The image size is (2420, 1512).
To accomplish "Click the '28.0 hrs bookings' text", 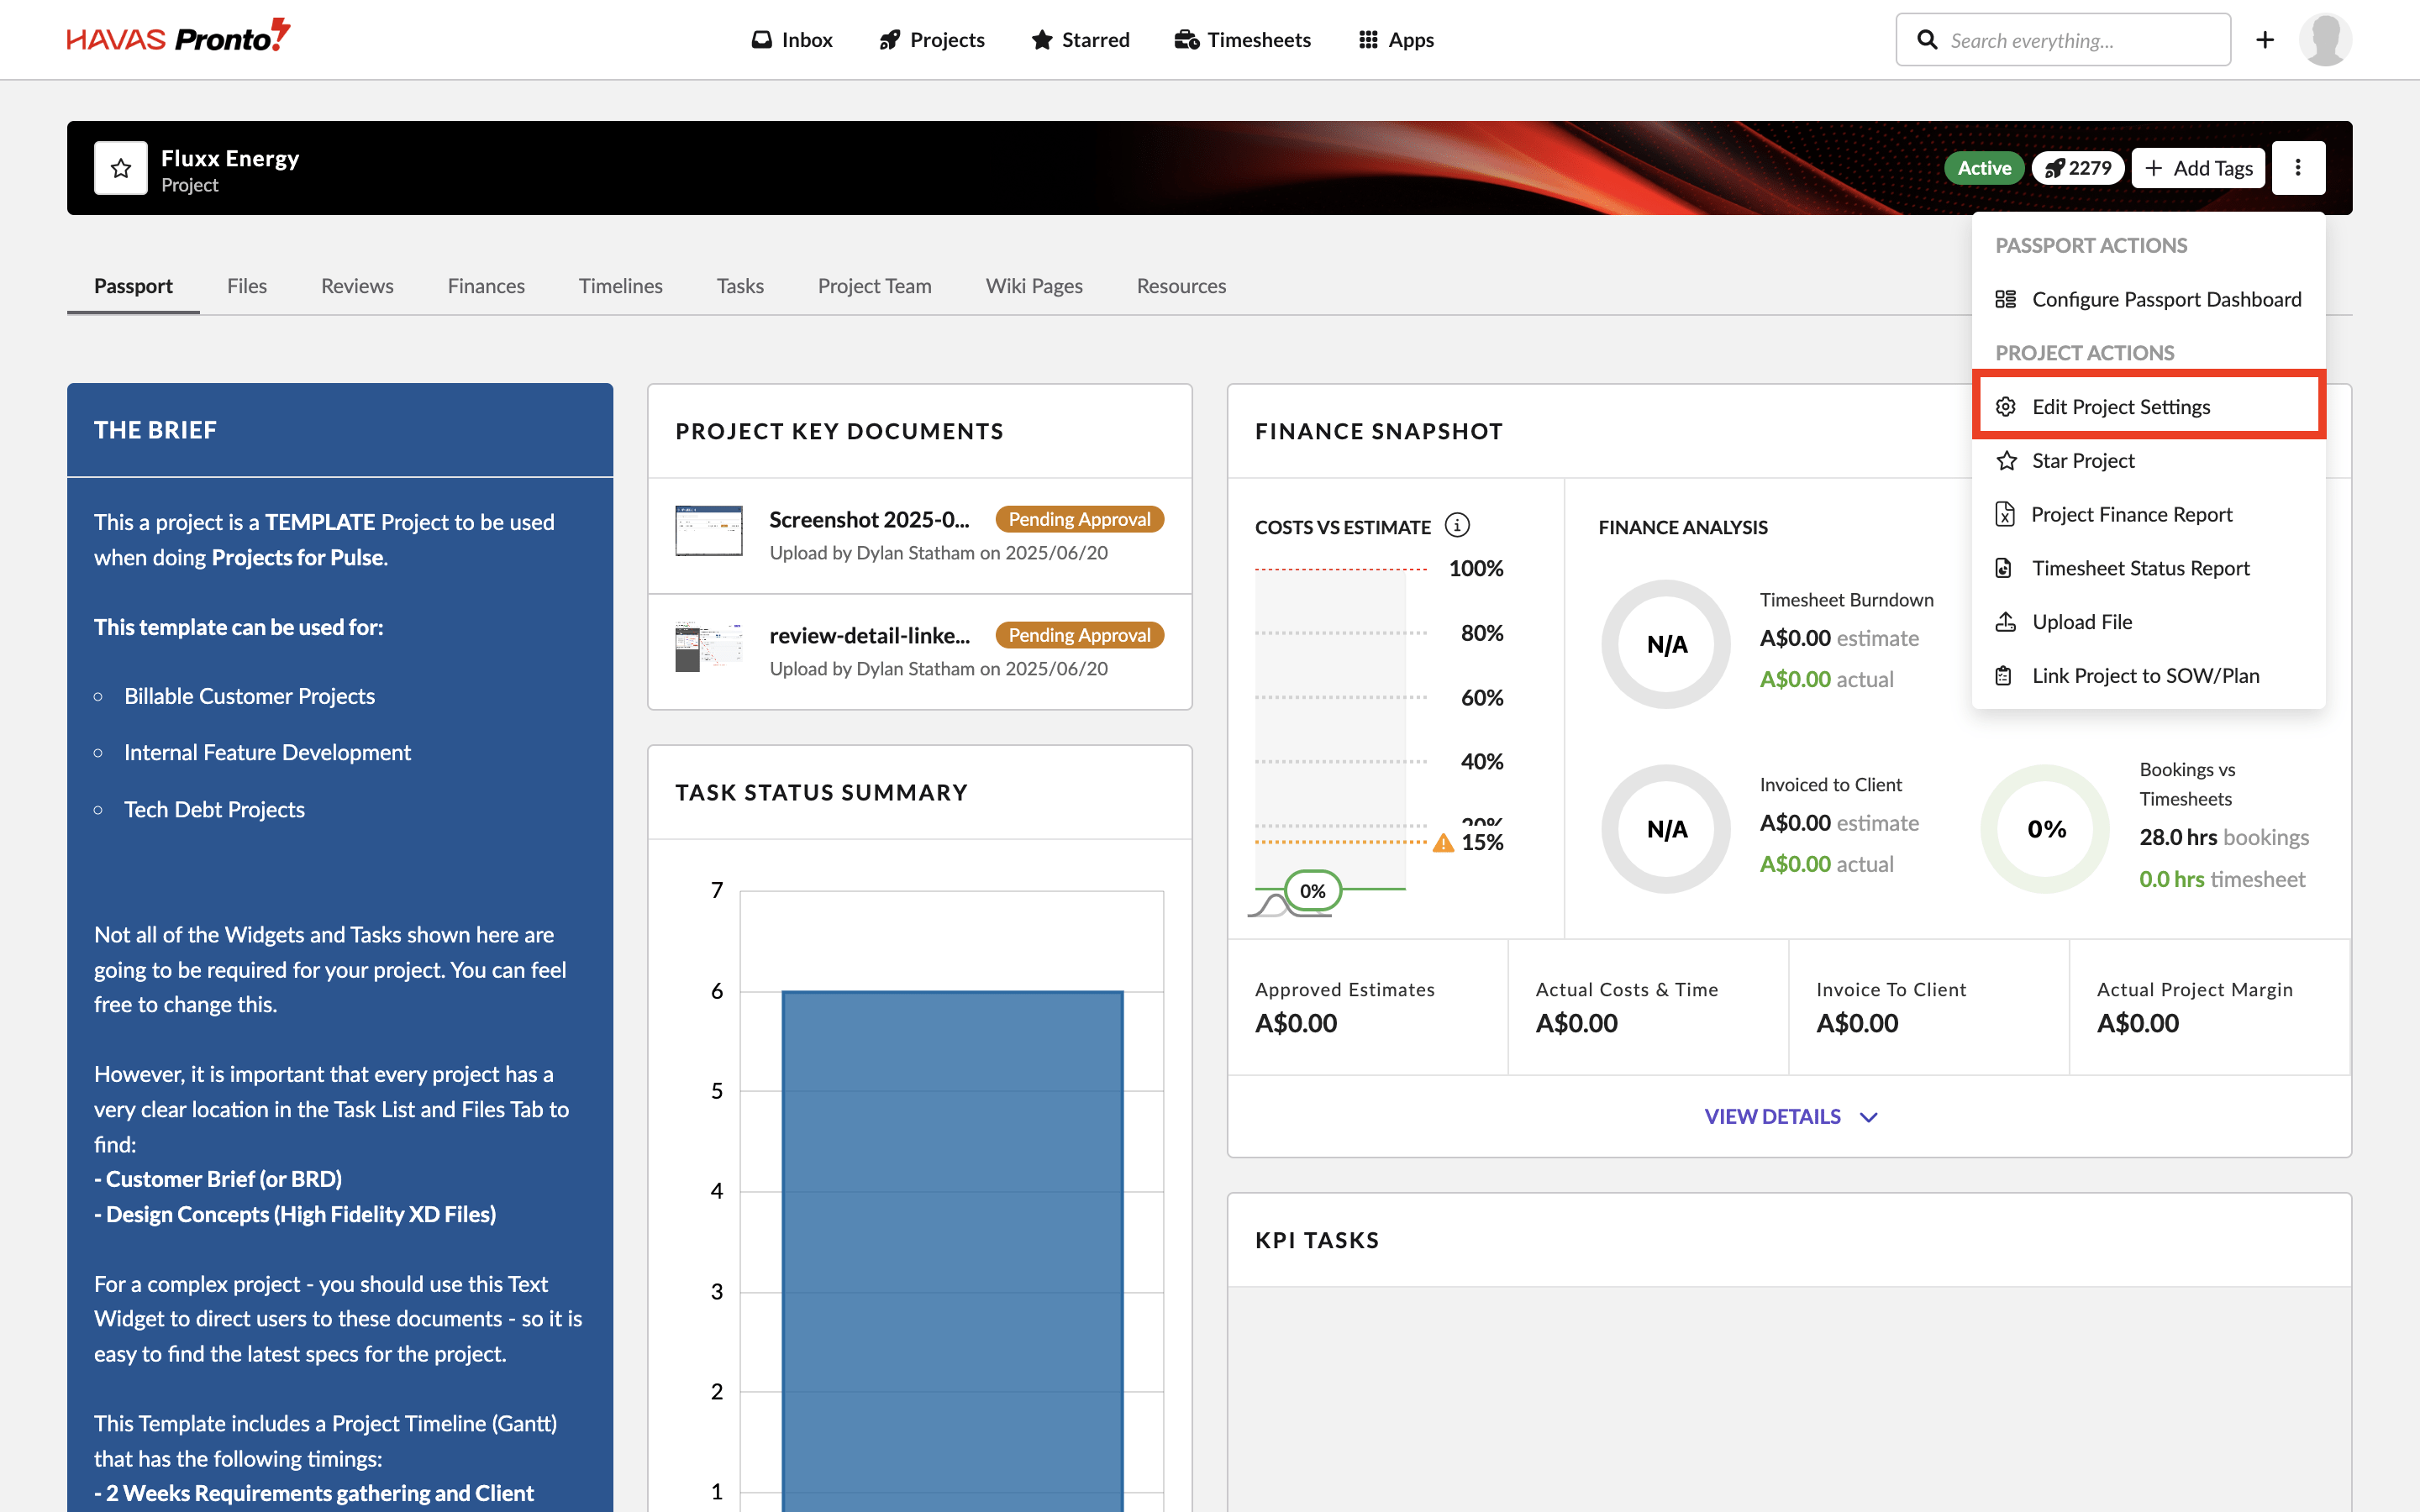I will coord(2224,837).
